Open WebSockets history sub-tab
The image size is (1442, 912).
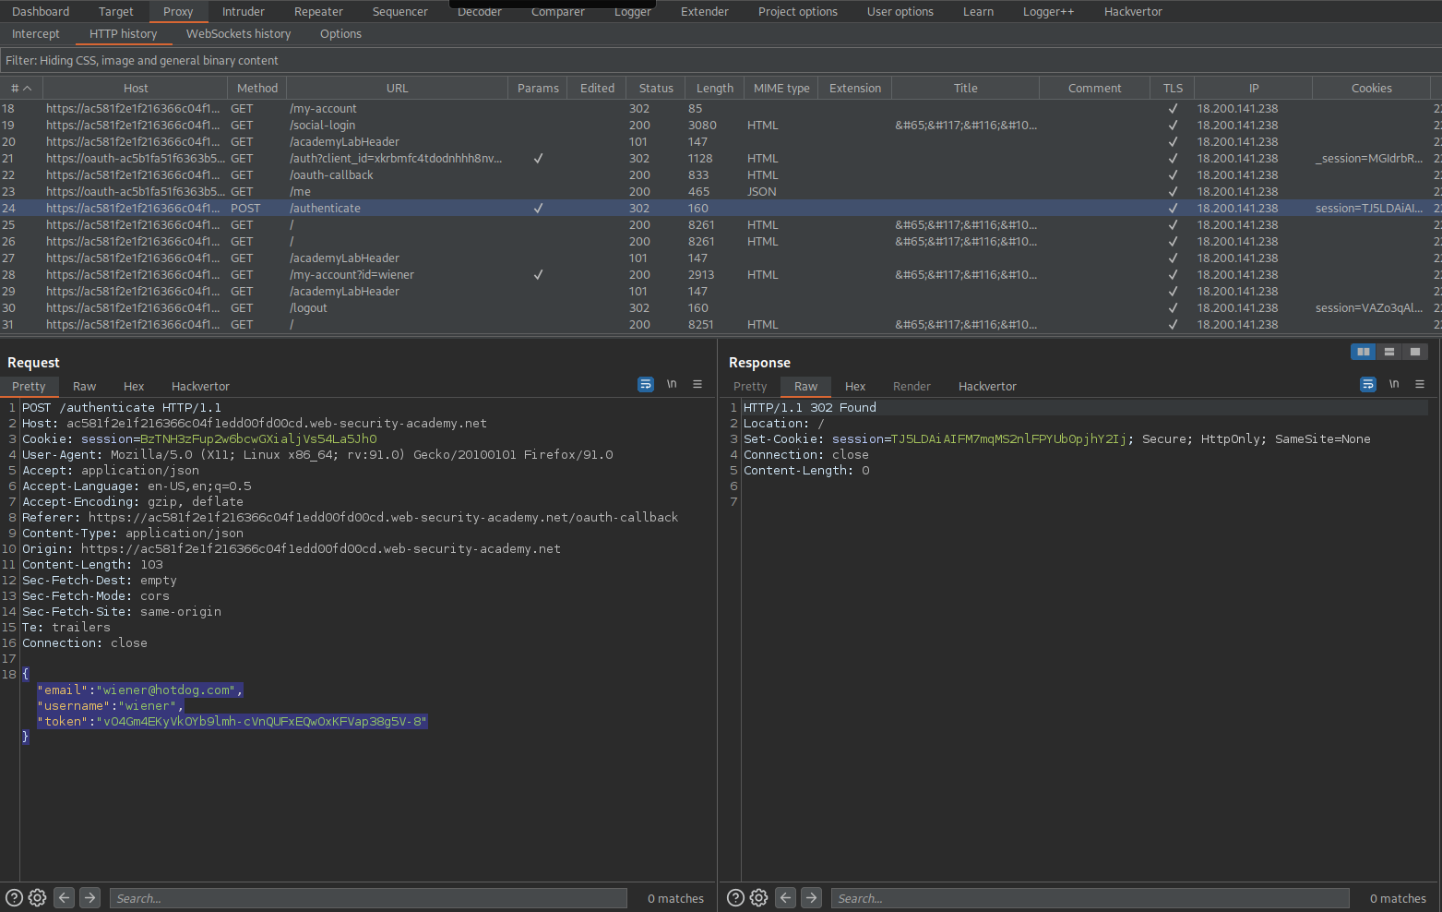238,33
